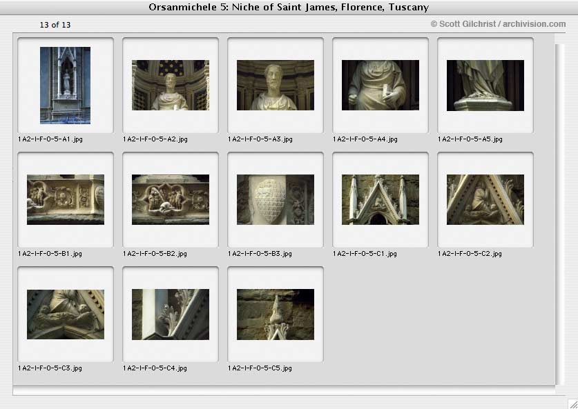578x409 pixels.
Task: Click filename label 1A2-I-F-O-5-A5.jpg
Action: [470, 139]
